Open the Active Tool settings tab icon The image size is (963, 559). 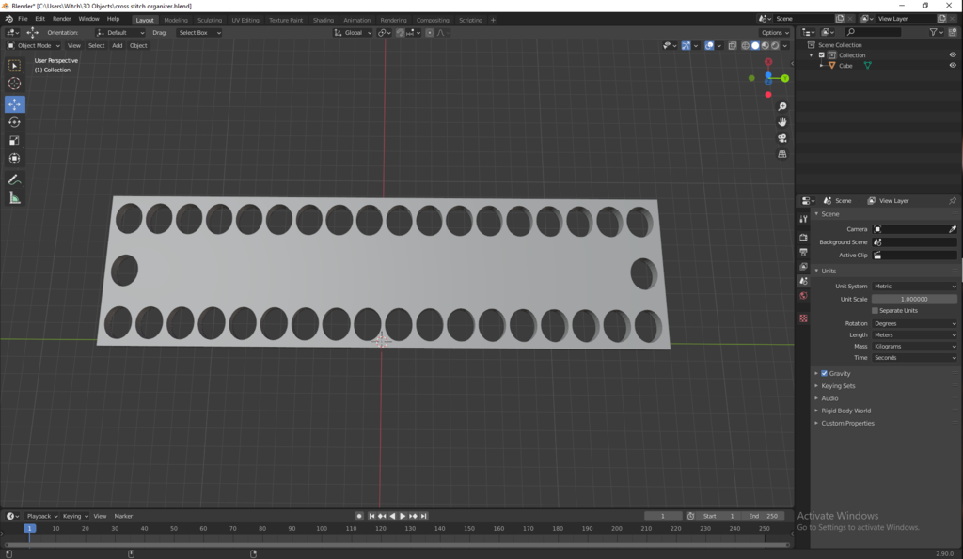tap(803, 219)
